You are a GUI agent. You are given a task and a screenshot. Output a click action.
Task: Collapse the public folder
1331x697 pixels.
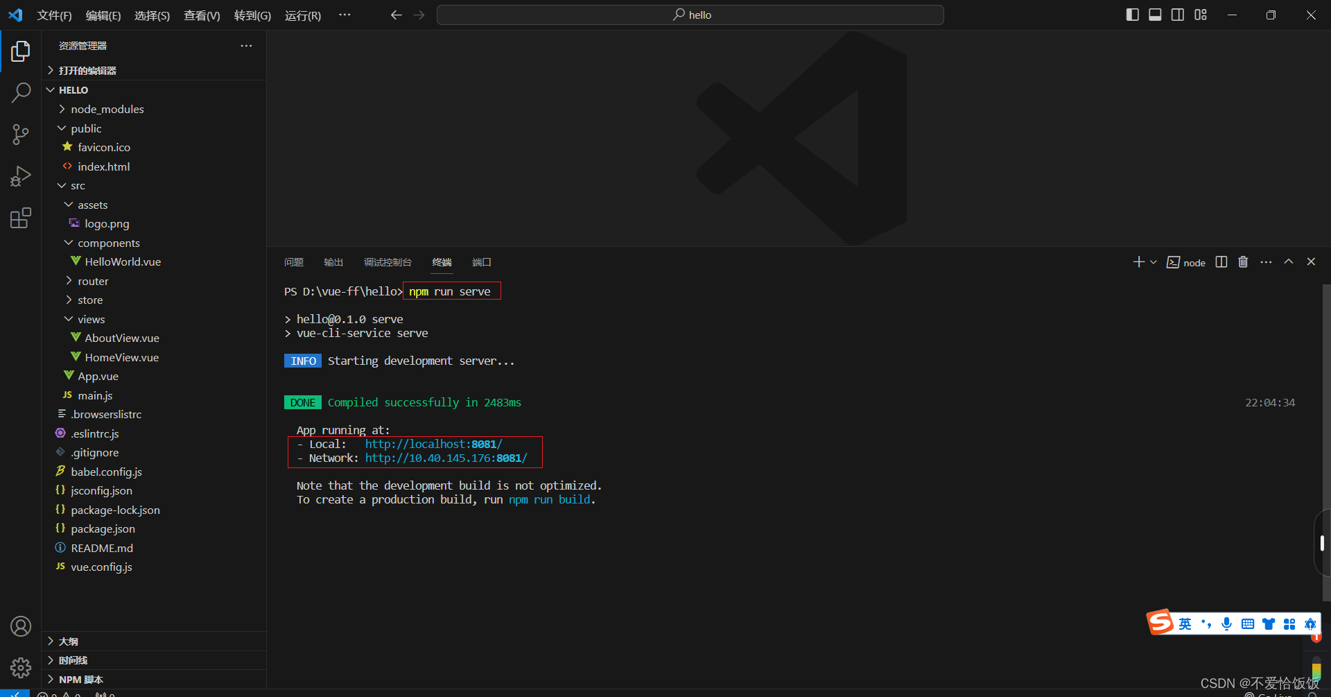point(154,128)
